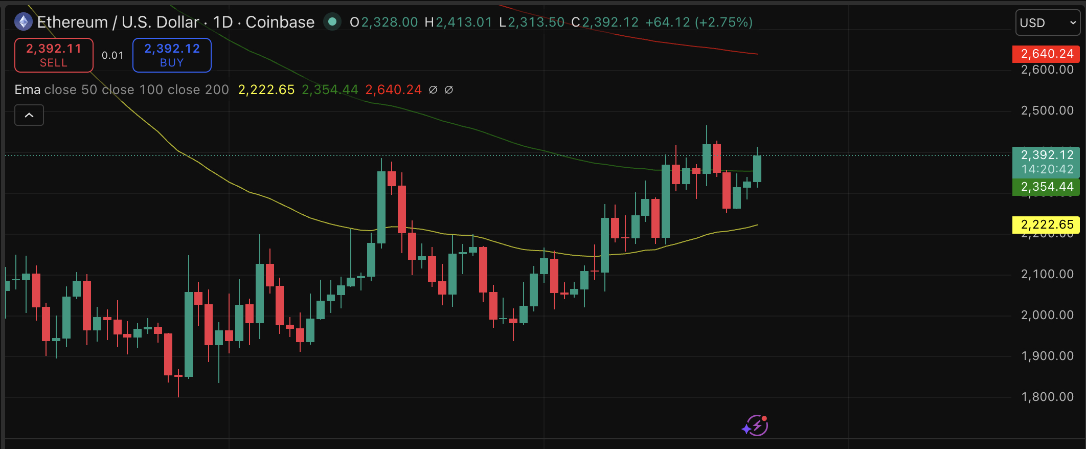Click the 1,800.00 price scale label

1047,397
